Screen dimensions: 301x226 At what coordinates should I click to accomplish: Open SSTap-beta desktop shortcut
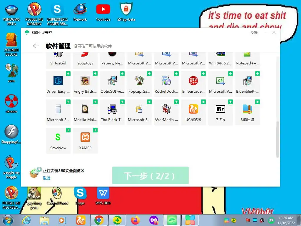[126, 12]
